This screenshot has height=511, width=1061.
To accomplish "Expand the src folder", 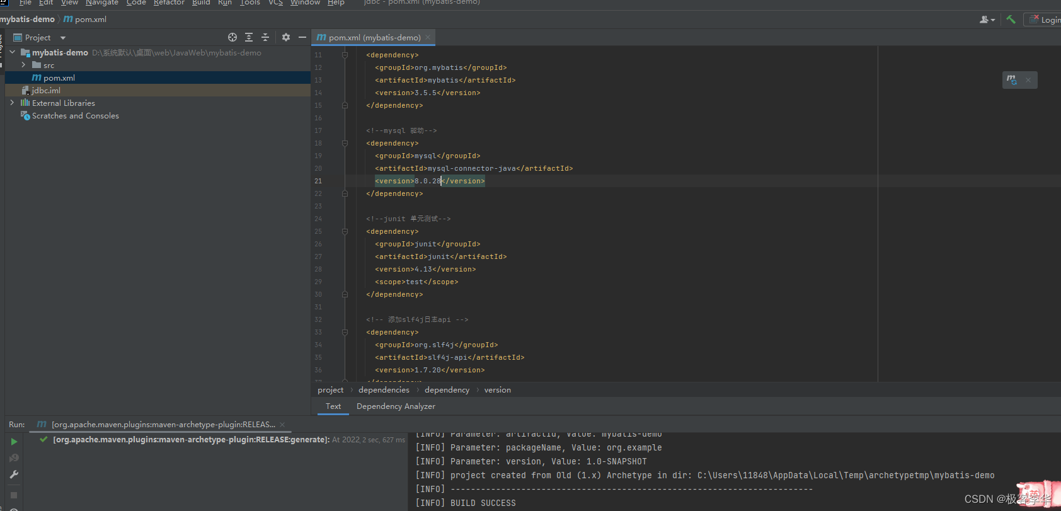I will tap(23, 65).
